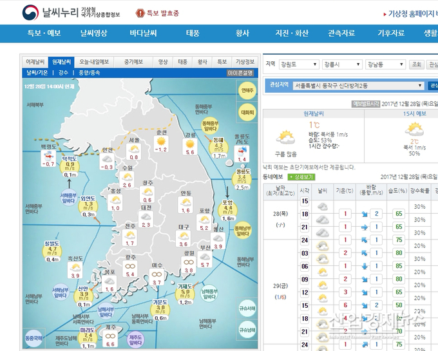
Task: Click Incheon cloudy icon on map
Action: (x=107, y=159)
